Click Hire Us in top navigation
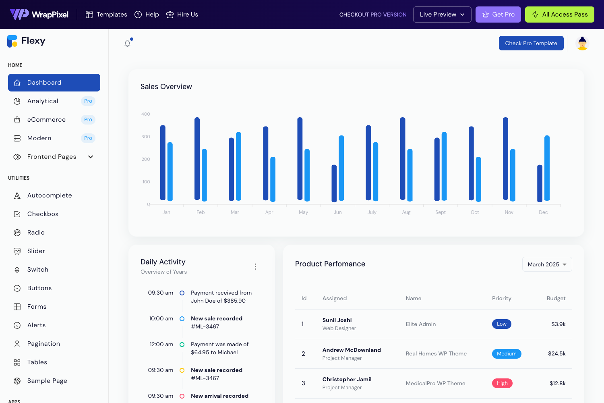 click(182, 14)
